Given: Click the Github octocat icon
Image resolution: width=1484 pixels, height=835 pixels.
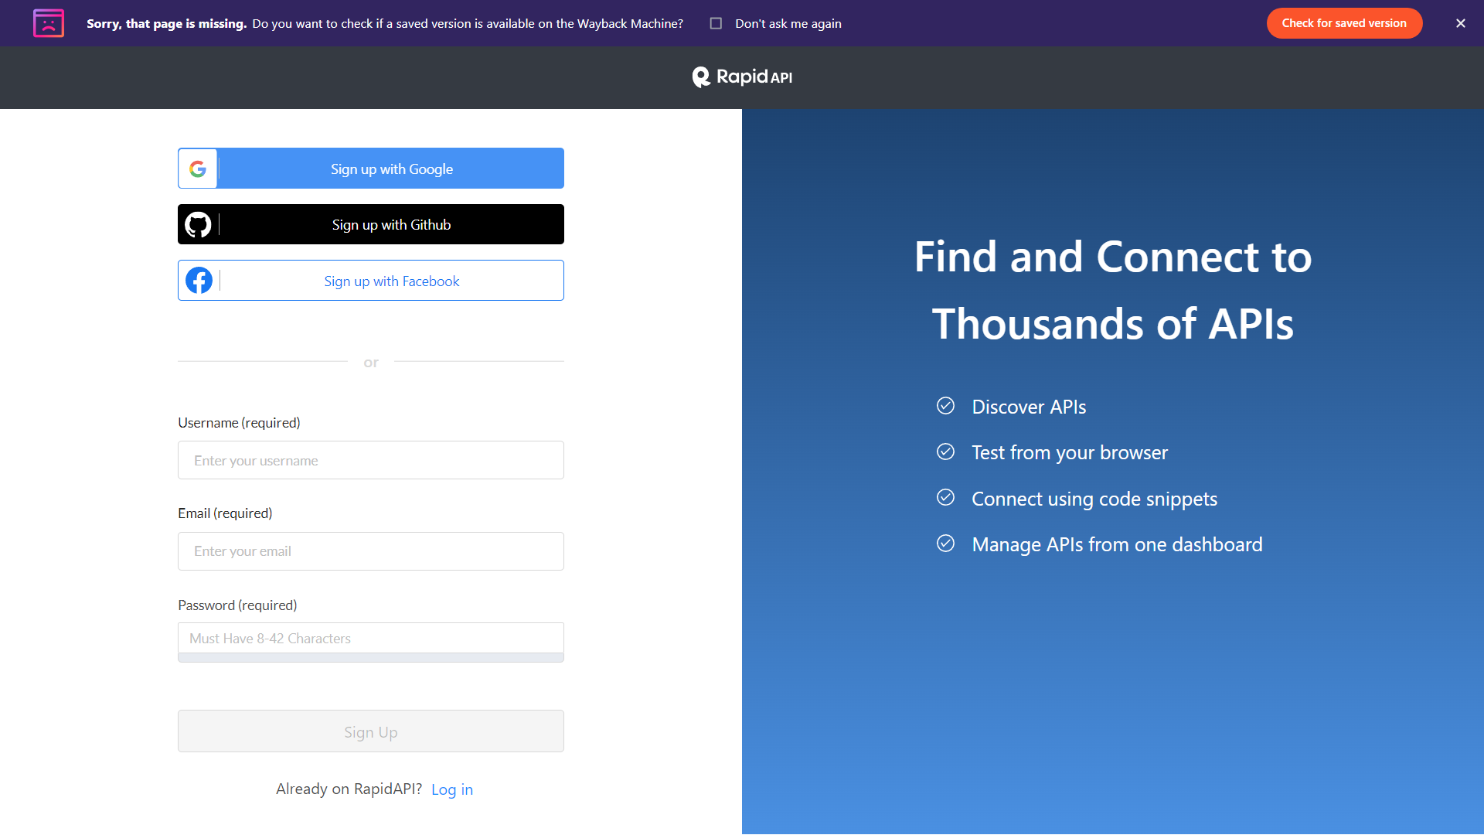Looking at the screenshot, I should click(x=198, y=224).
